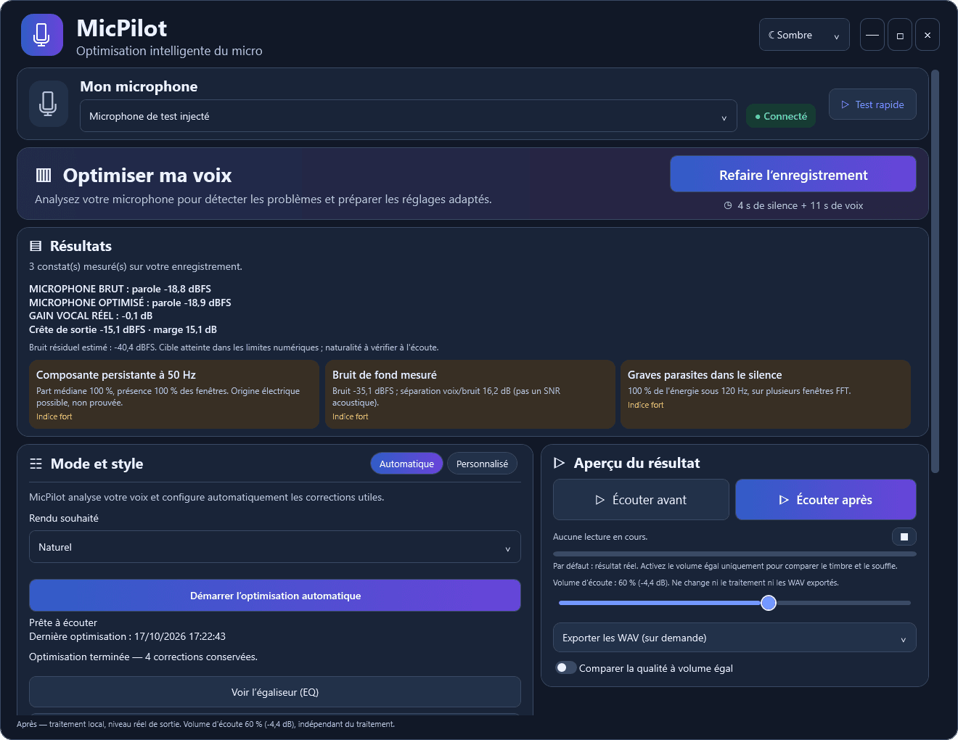This screenshot has height=740, width=958.
Task: Click 'MICROPHONE OPTIMISÉ : parole -18,9 dBFS' line
Action: (130, 303)
